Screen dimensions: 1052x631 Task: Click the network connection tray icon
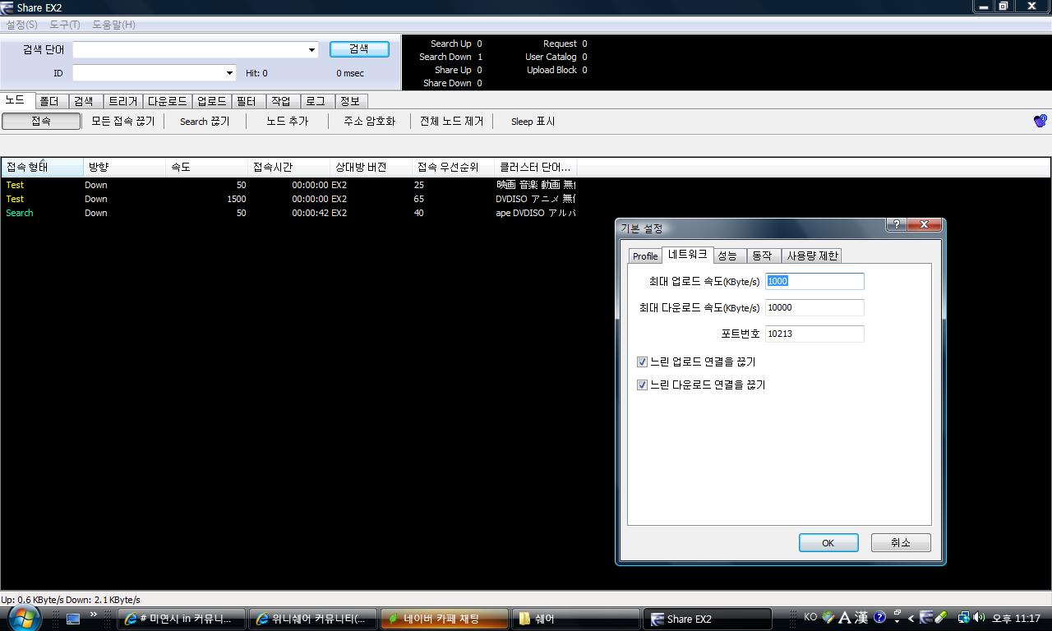coord(963,618)
